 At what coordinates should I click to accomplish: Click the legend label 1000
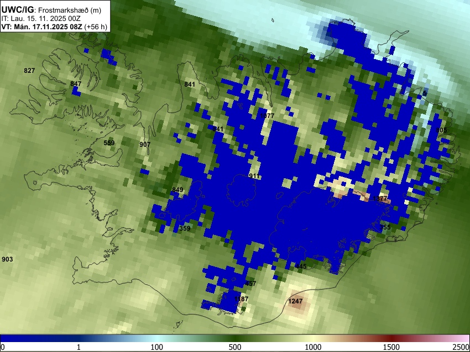point(313,347)
